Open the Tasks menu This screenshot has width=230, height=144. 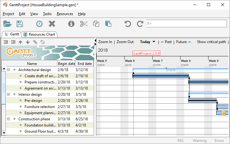[47, 14]
